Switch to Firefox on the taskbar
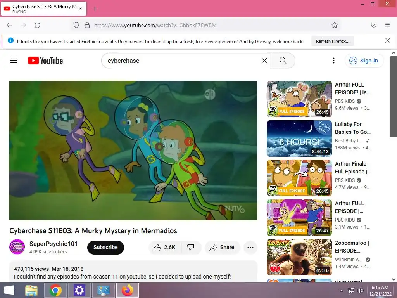 pos(127,290)
